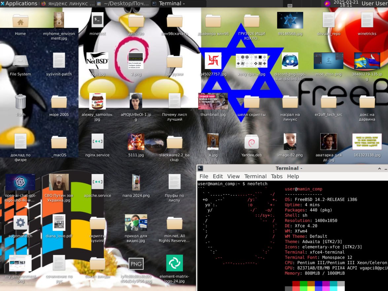Open аватарка для дс.jpg photo

click(329, 142)
